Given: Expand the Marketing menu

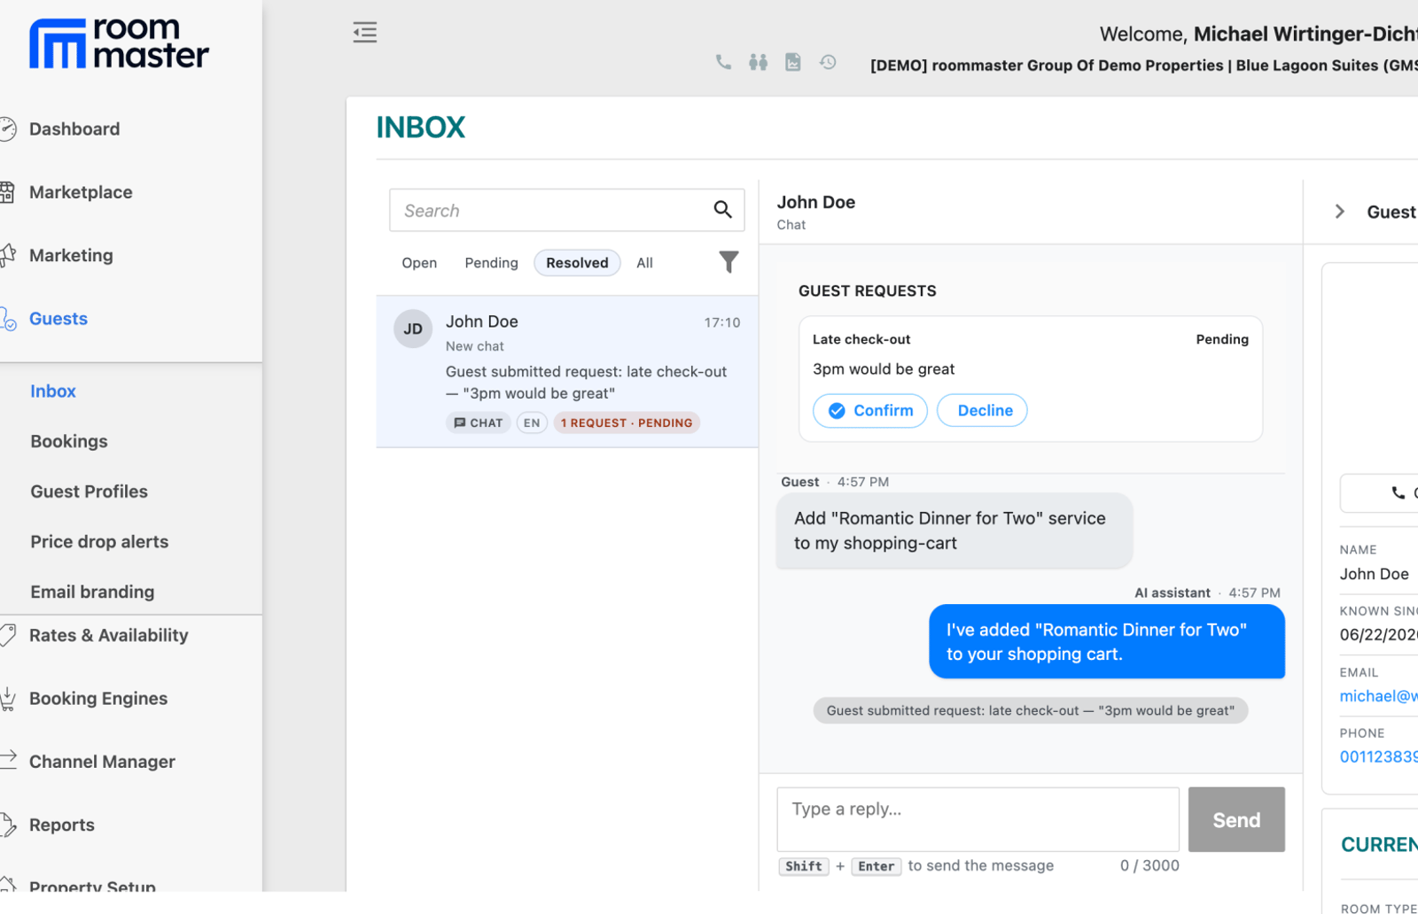Looking at the screenshot, I should tap(71, 256).
